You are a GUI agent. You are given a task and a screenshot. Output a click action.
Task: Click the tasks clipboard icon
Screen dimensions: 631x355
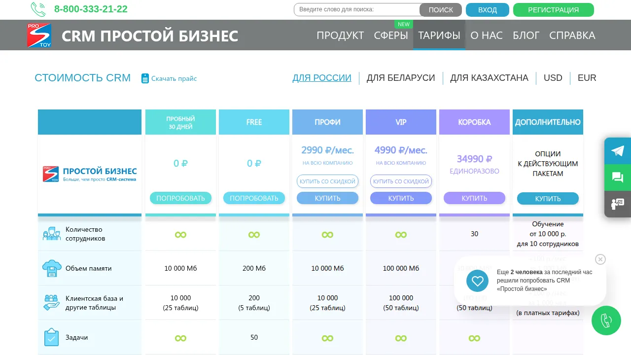coord(51,337)
